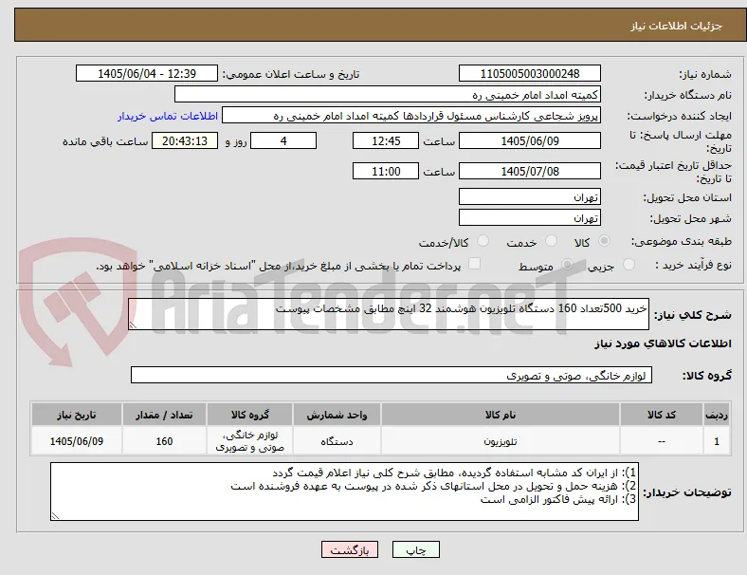
Task: Click the چاپ print button
Action: 416,549
